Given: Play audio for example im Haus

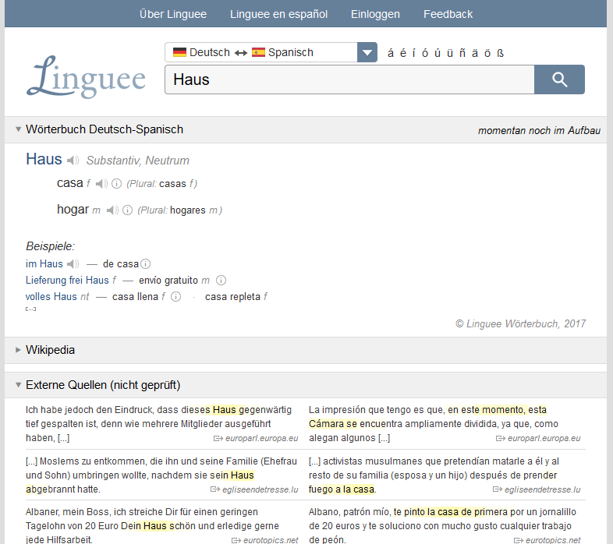Looking at the screenshot, I should 73,264.
